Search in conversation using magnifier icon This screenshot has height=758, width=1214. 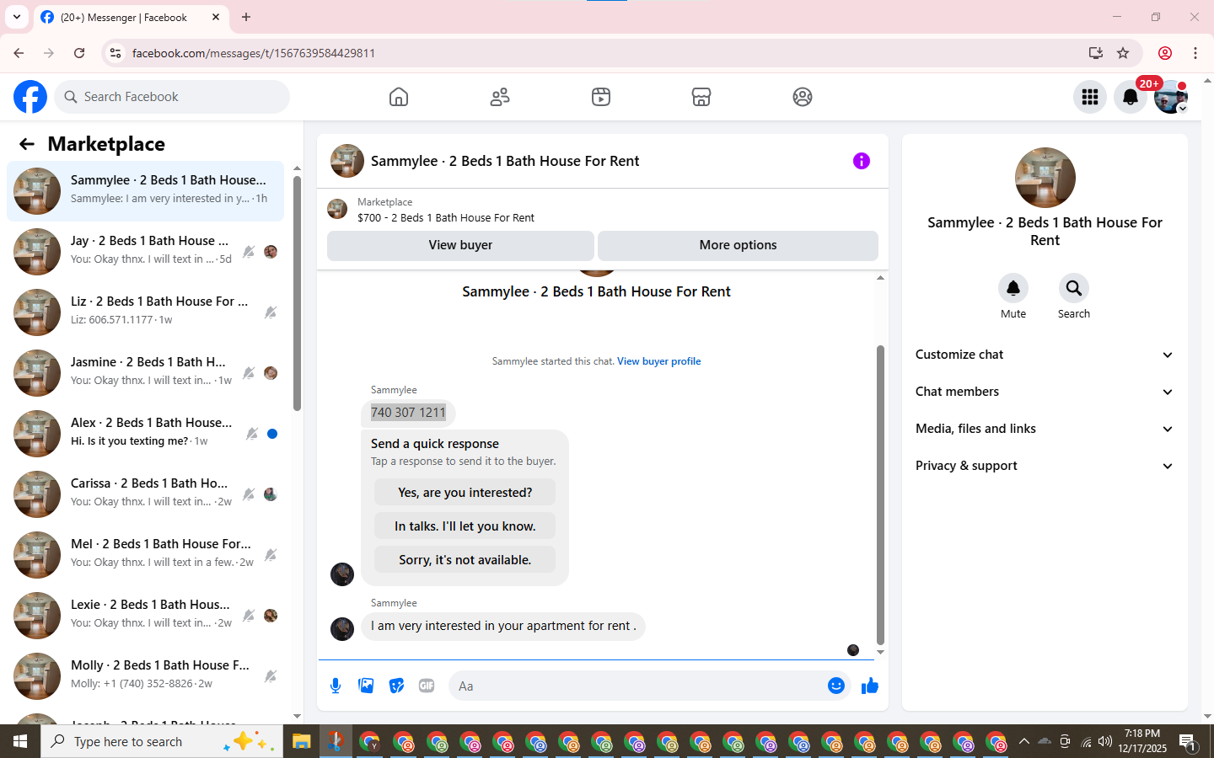1074,288
